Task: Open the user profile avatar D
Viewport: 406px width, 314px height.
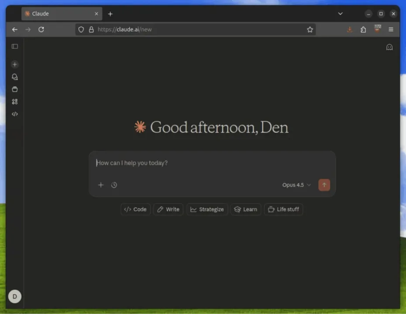Action: (15, 297)
